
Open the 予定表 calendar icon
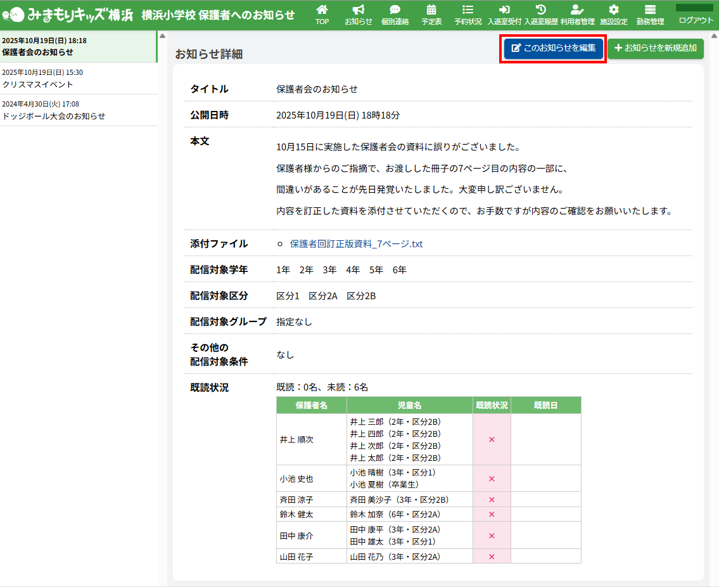pyautogui.click(x=431, y=10)
